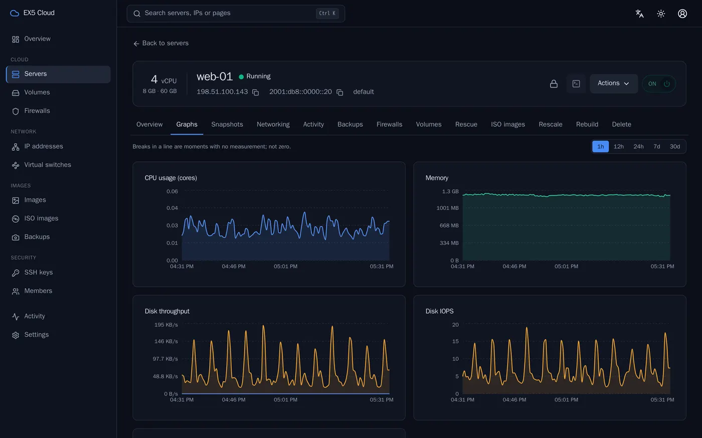
Task: Open SSH keys in the sidebar
Action: click(58, 273)
